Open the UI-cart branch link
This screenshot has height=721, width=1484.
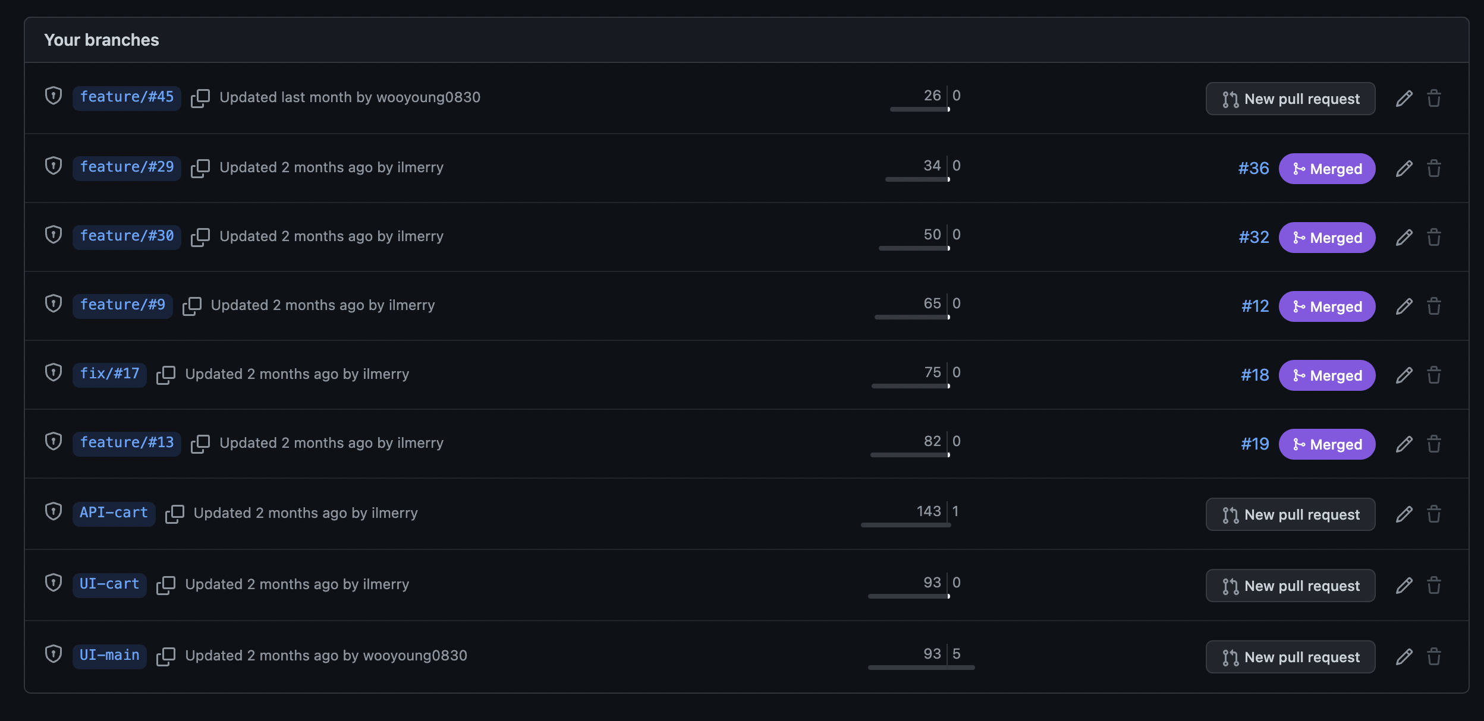109,584
